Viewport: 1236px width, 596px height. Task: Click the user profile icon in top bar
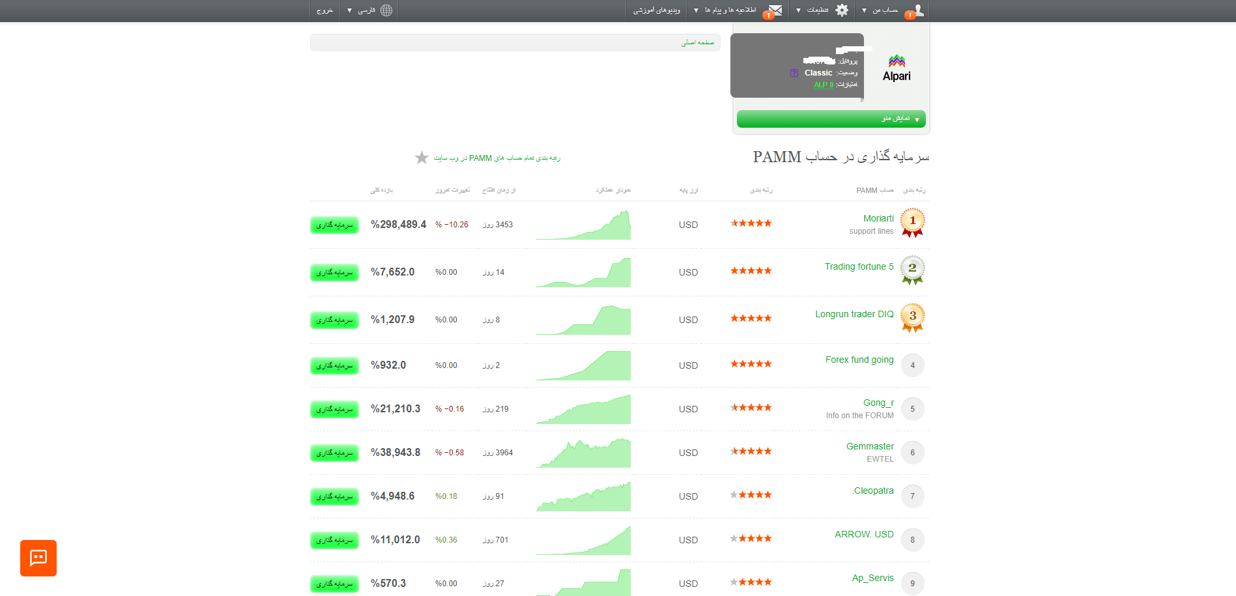918,10
